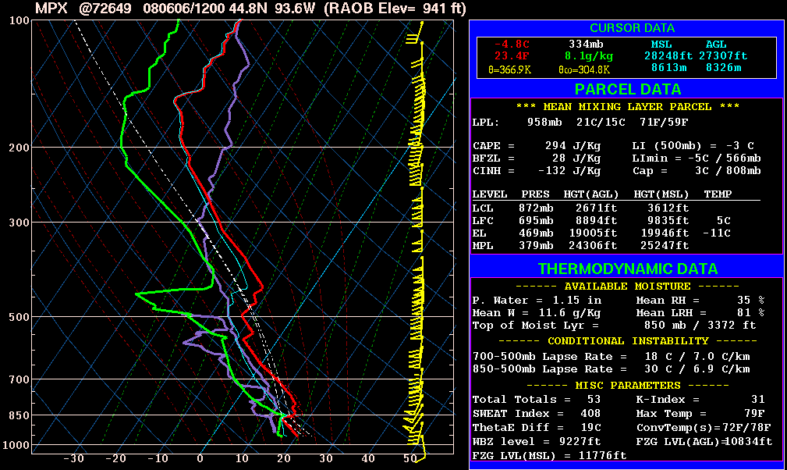Click the 500 pressure level axis label
The image size is (787, 470).
[19, 316]
